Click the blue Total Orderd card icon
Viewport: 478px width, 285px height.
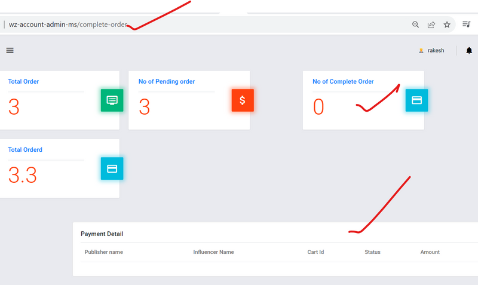[x=112, y=168]
